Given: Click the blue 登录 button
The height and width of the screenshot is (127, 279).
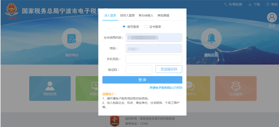Looking at the screenshot, I should [142, 80].
